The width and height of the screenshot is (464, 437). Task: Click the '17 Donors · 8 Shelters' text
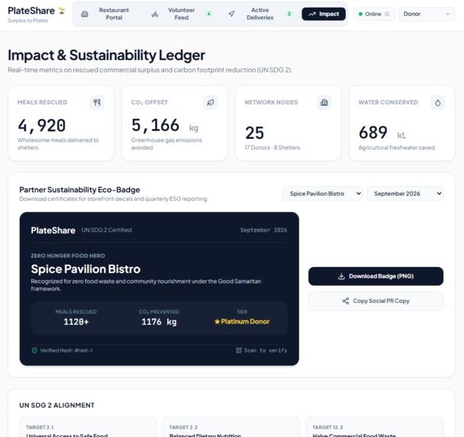pos(272,147)
